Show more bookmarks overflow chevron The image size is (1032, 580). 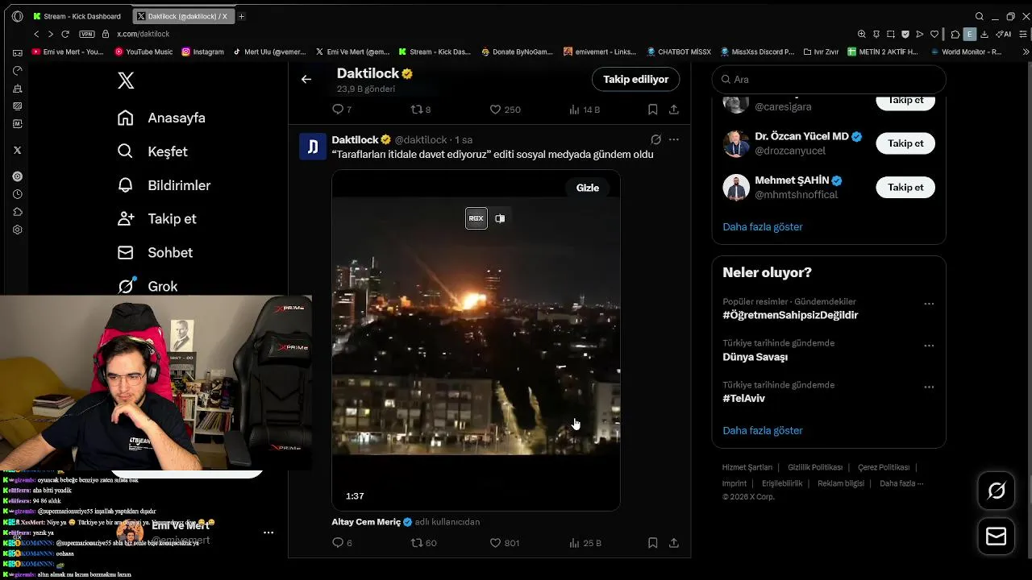pyautogui.click(x=1026, y=52)
